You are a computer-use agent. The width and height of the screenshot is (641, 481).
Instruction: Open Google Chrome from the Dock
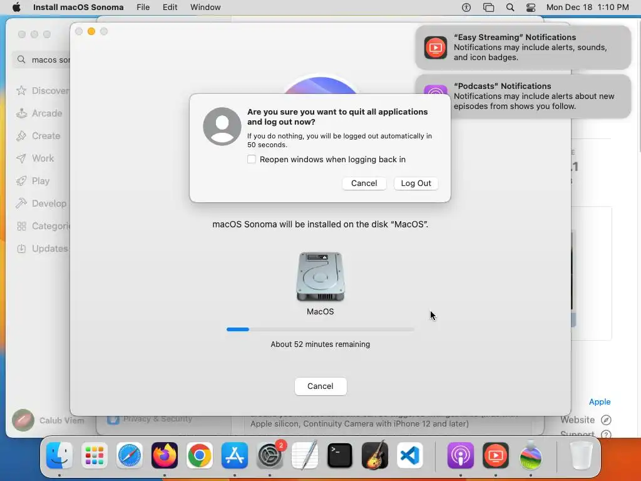pyautogui.click(x=200, y=455)
